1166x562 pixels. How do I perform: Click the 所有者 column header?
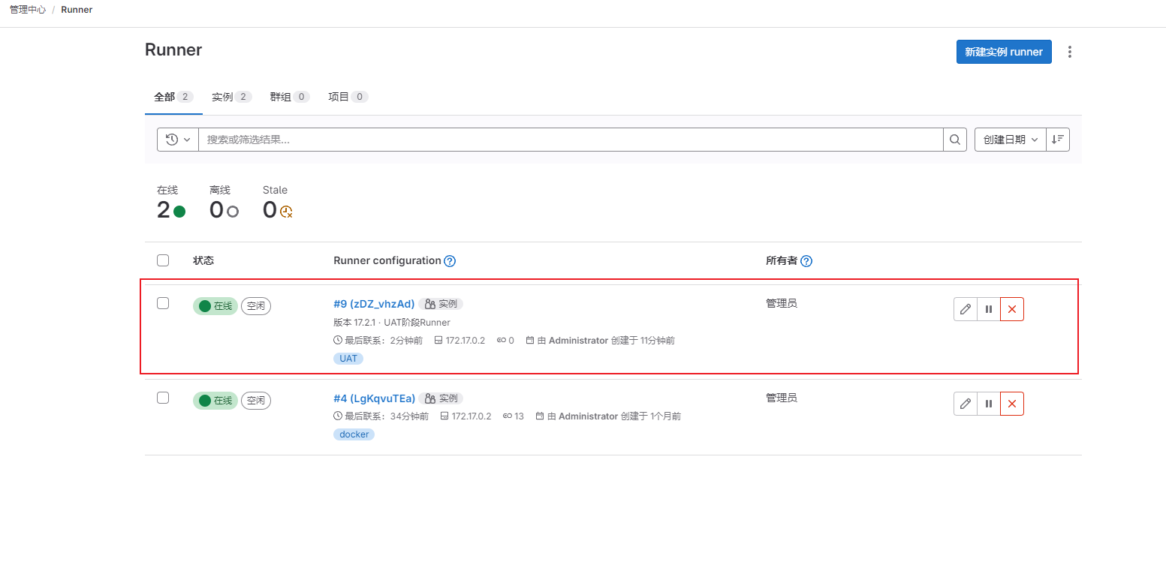pos(782,260)
